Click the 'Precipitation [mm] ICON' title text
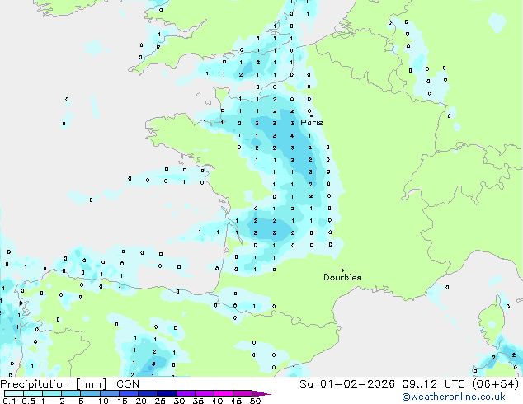The image size is (523, 404). pos(69,384)
